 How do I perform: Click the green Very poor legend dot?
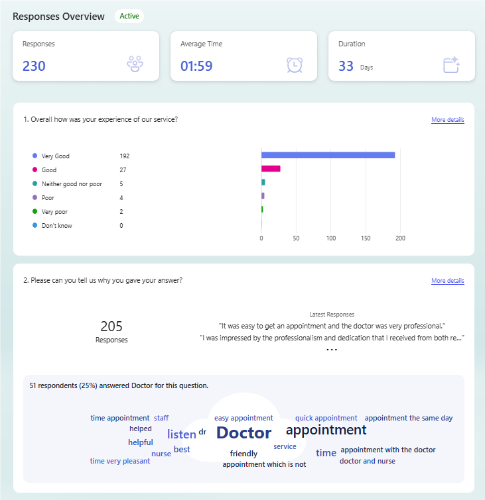pos(35,211)
